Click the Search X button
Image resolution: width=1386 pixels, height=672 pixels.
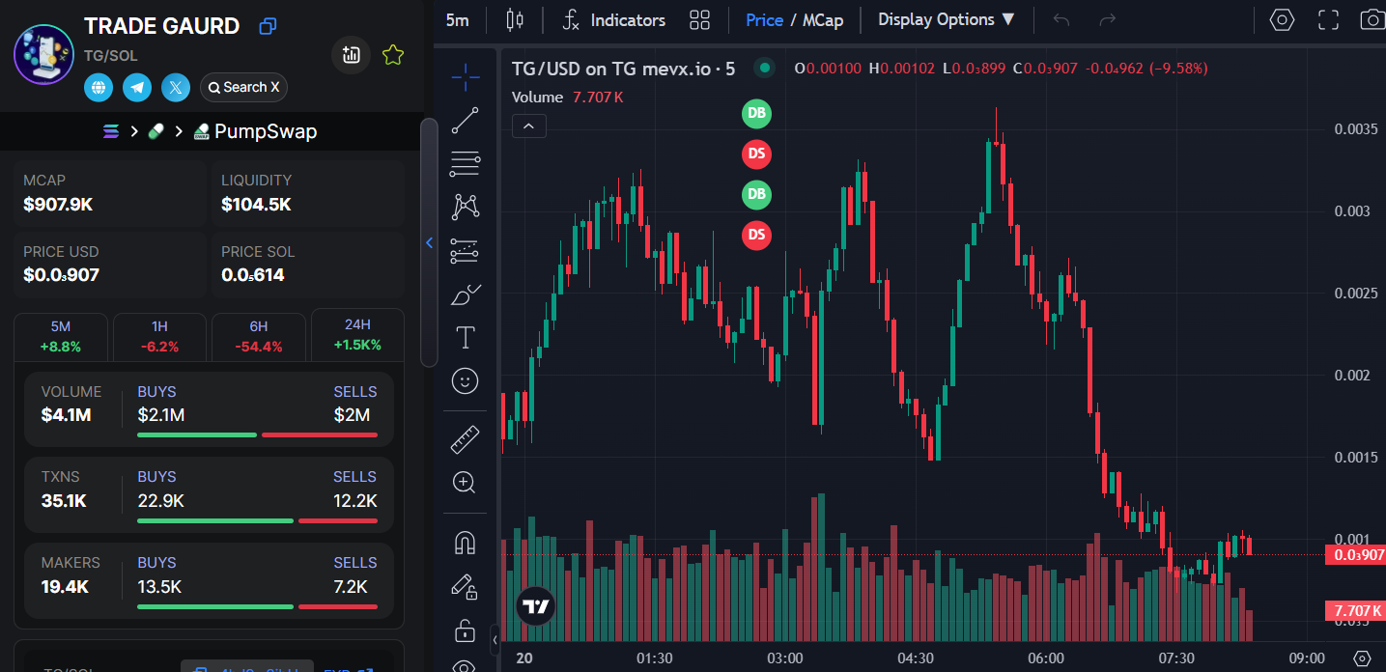[243, 88]
